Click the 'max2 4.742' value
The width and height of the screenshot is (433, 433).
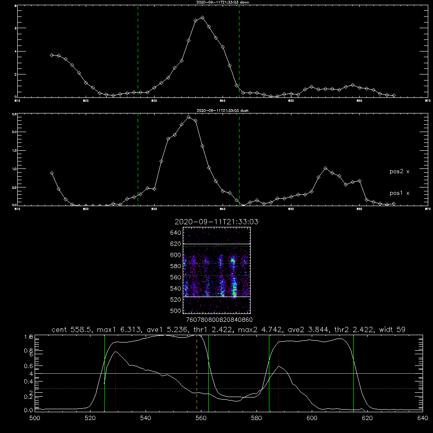[x=261, y=330]
